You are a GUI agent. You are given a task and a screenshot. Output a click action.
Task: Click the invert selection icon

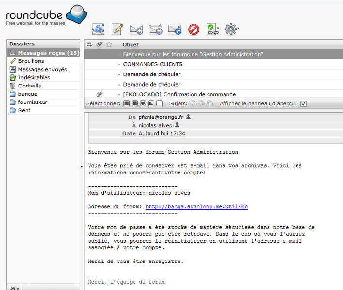(151, 103)
